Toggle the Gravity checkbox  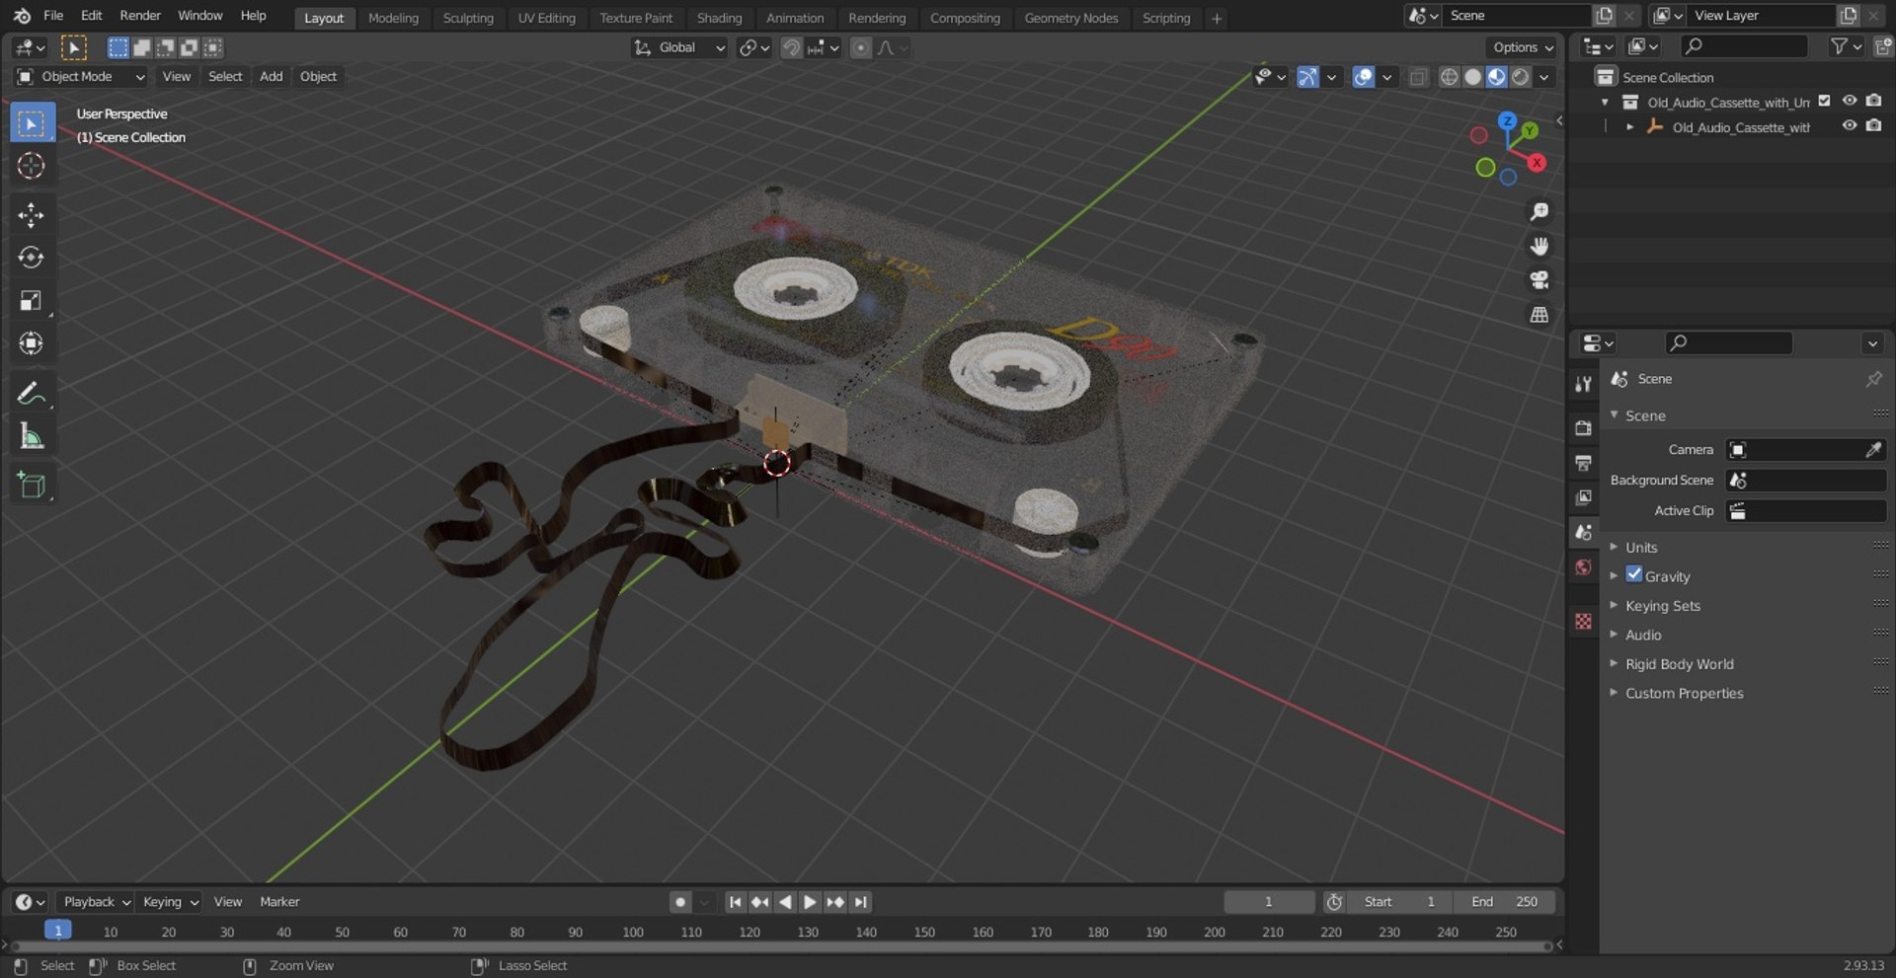pos(1634,574)
